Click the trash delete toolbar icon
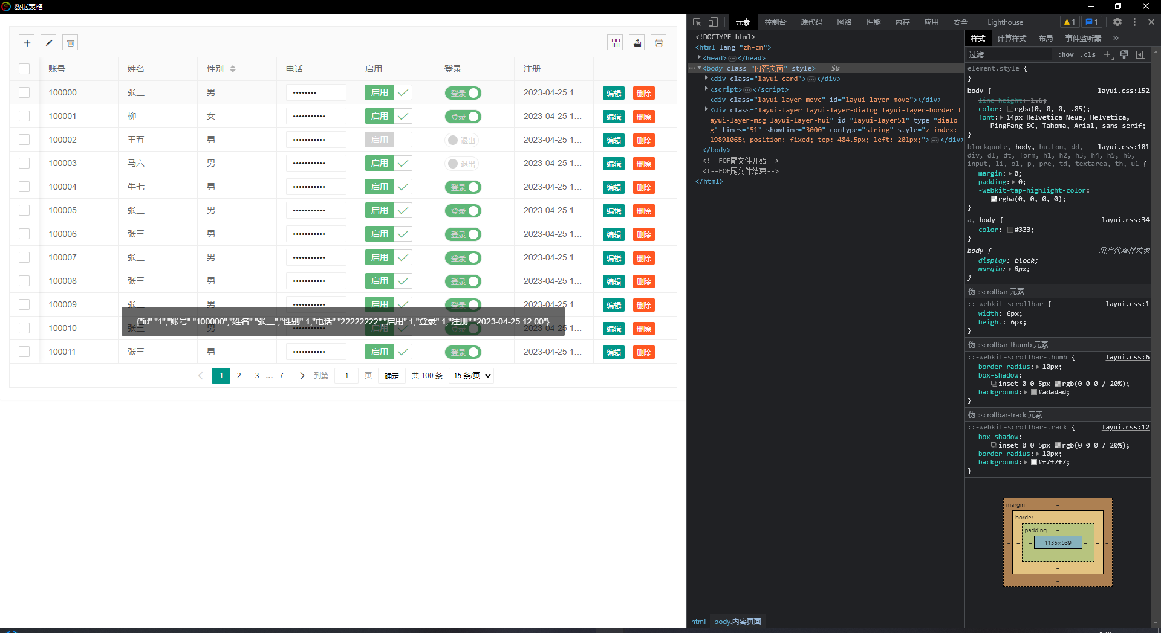 71,43
